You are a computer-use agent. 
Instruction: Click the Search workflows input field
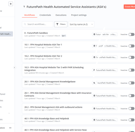click(x=37, y=24)
